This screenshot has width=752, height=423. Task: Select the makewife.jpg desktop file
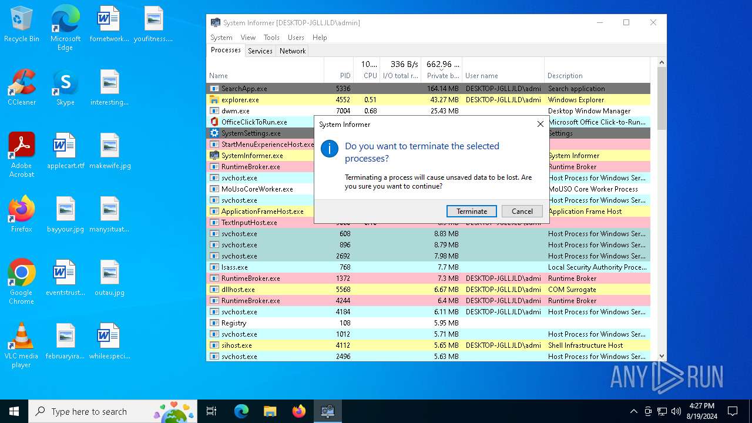110,151
